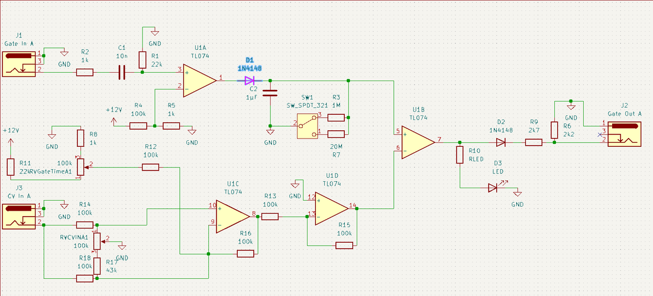
Task: Select the GND symbol right of R5
Action: pos(192,131)
